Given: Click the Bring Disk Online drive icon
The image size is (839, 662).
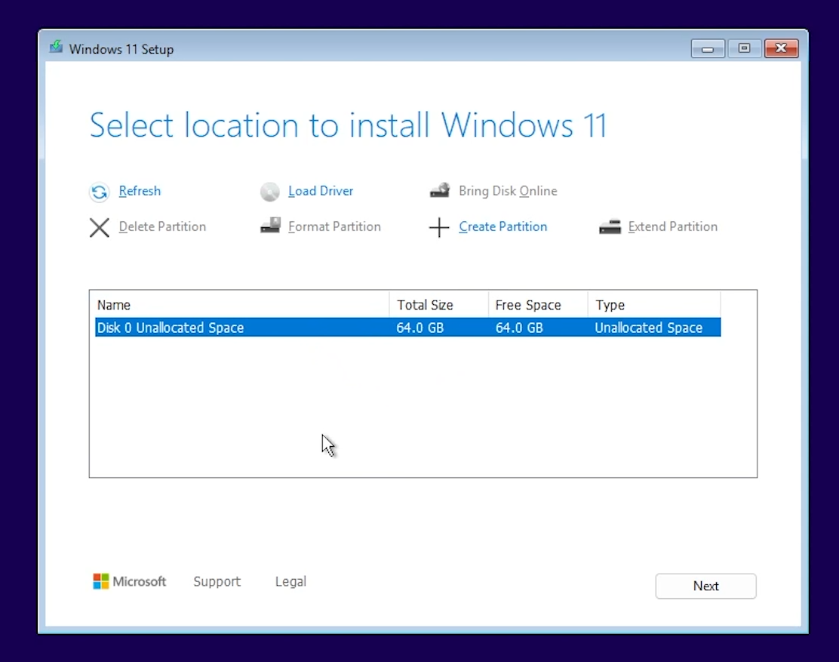Looking at the screenshot, I should [x=440, y=191].
